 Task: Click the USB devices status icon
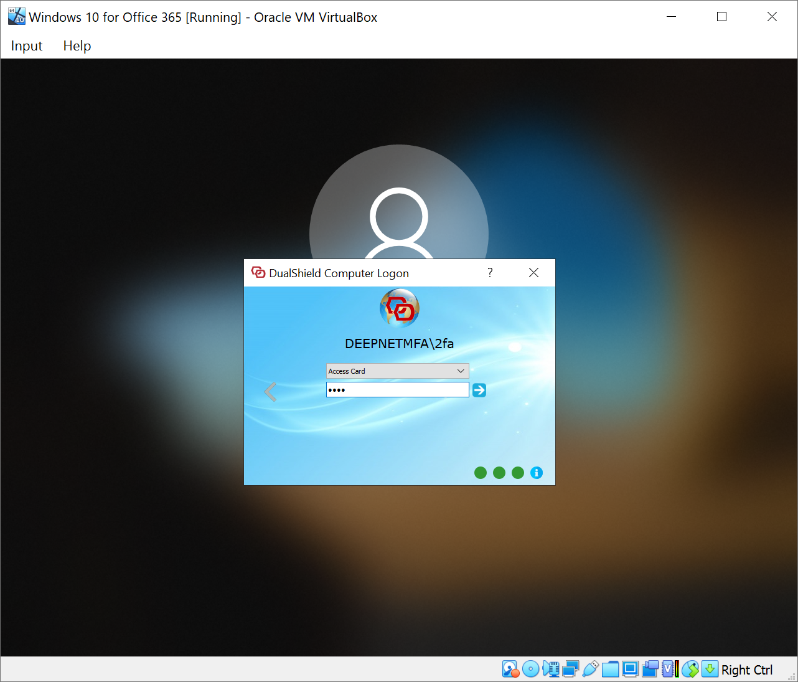[x=590, y=670]
